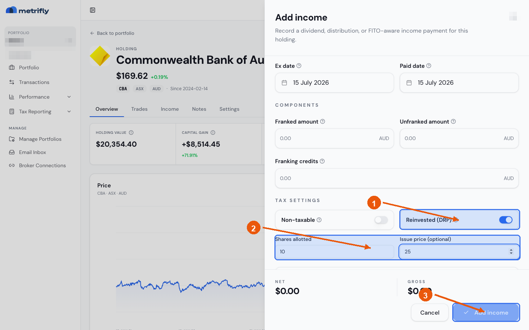Screen dimensions: 529x330
Task: Click the Holding Value info icon
Action: click(x=131, y=133)
